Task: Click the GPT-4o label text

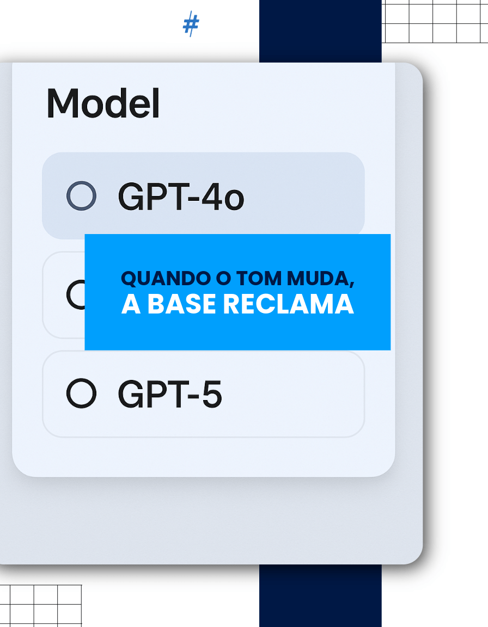Action: (181, 196)
